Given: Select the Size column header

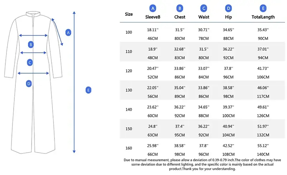Looking at the screenshot, I should pos(129,14).
